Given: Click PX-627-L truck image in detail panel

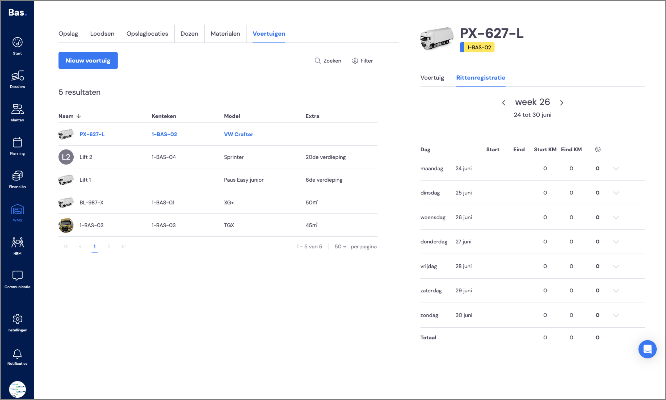Looking at the screenshot, I should [437, 38].
